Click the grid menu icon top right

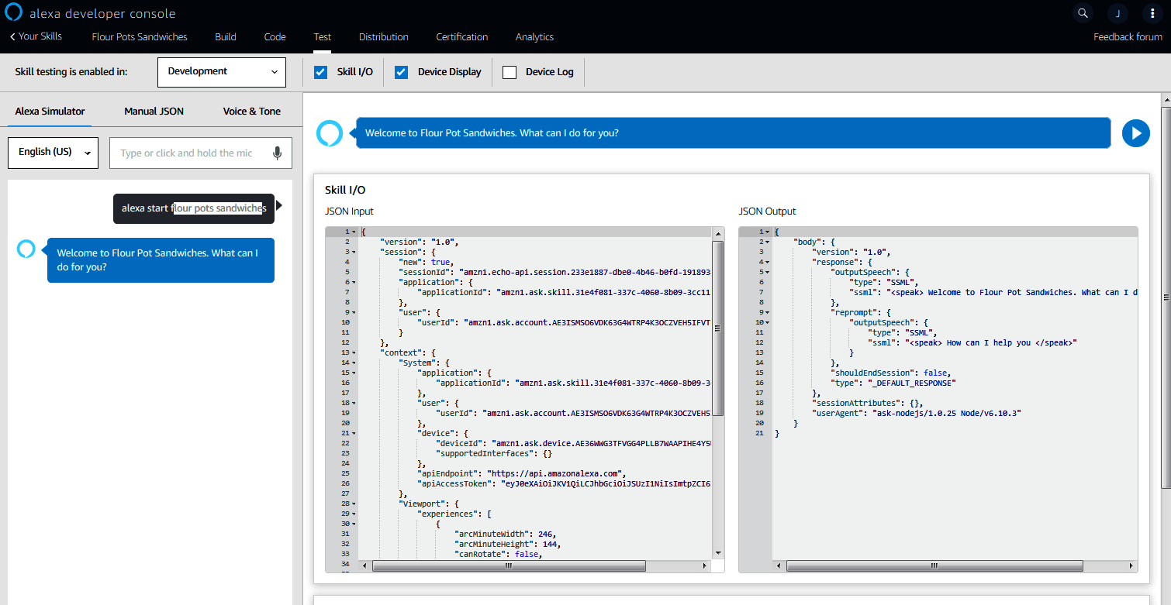pyautogui.click(x=1152, y=13)
